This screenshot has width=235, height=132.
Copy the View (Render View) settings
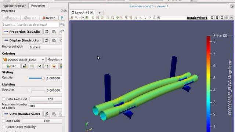(47, 114)
